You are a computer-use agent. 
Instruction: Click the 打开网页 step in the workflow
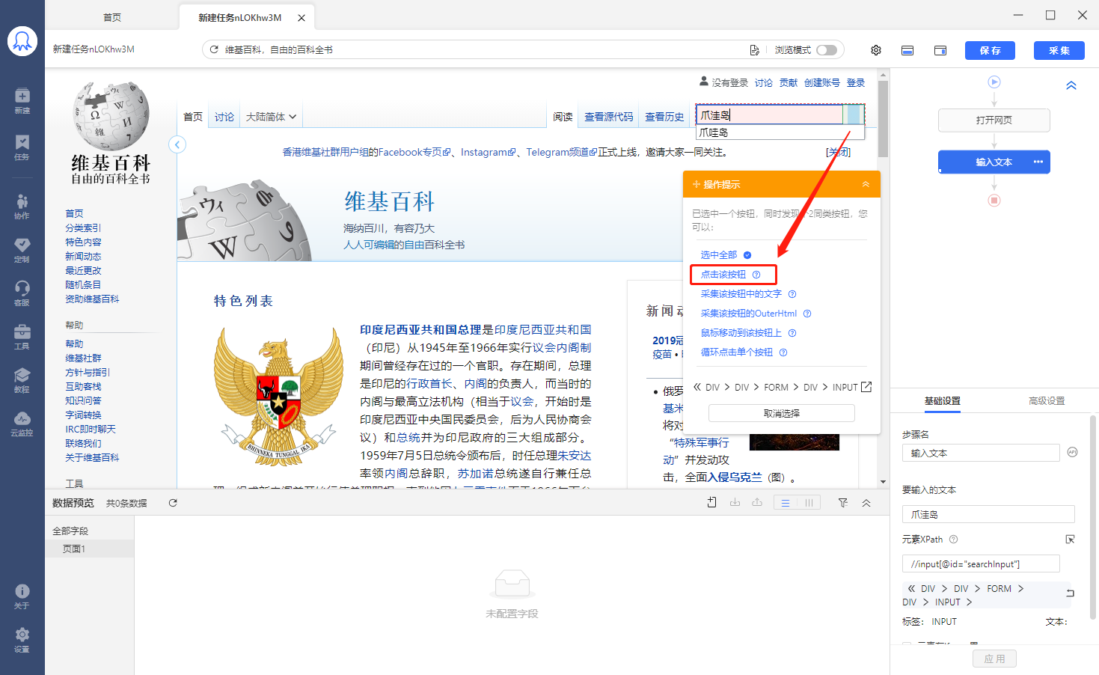(x=994, y=120)
